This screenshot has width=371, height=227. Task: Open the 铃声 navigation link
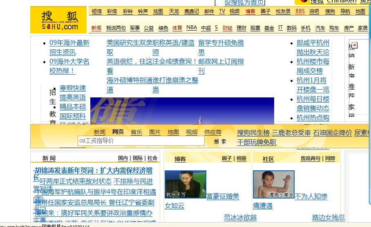(143, 11)
